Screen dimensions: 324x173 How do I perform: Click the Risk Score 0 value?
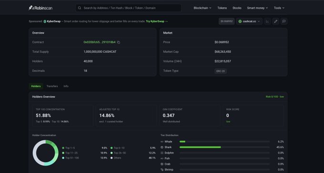[x=227, y=115]
